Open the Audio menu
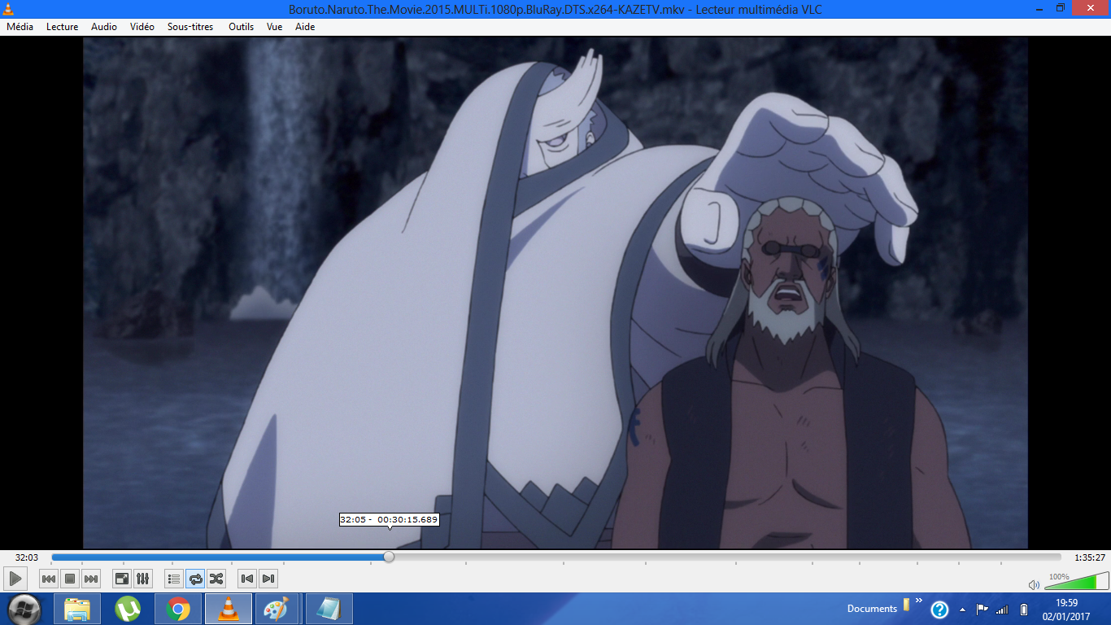1111x625 pixels. coord(104,27)
